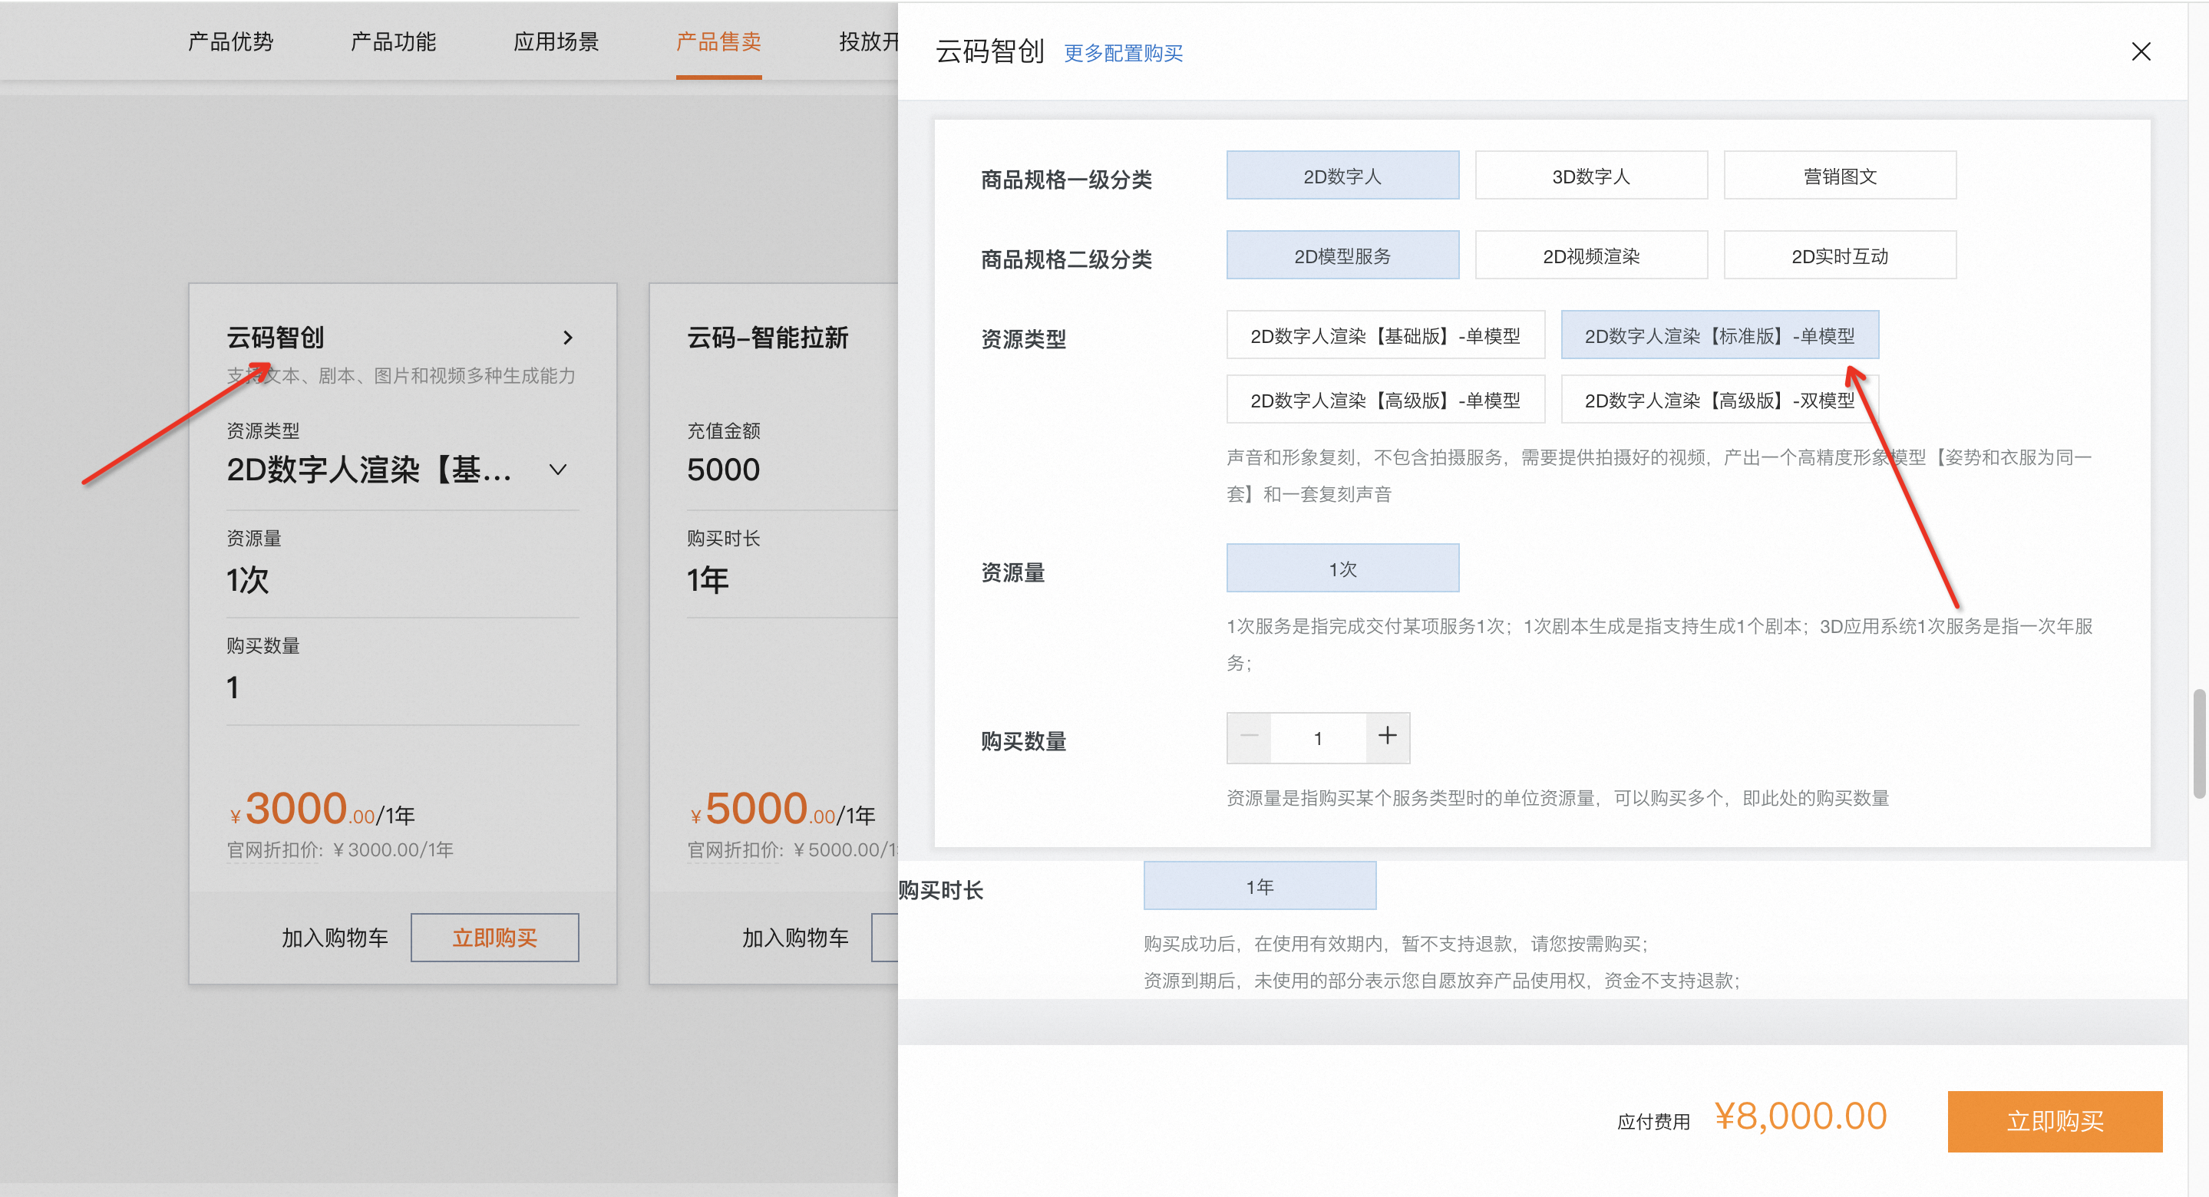Screen dimensions: 2209x1197
Task: Click the 云码-智能拉新 card title
Action: pos(768,338)
